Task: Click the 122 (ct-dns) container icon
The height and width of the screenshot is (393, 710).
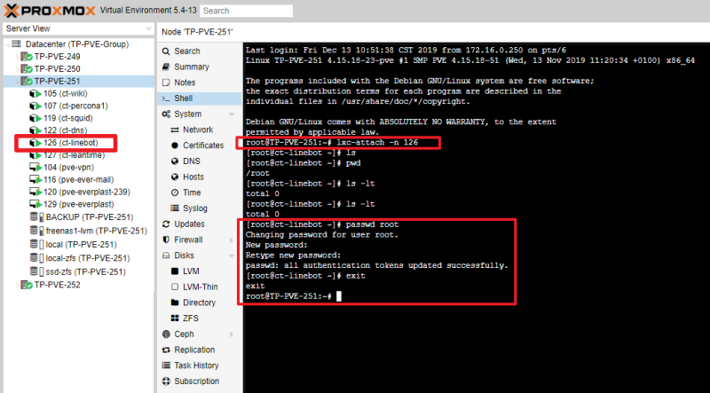Action: click(x=35, y=130)
